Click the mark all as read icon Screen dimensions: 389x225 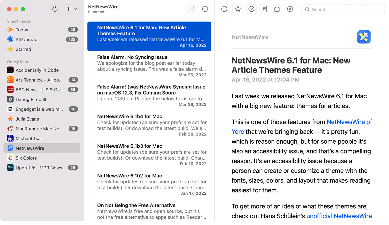click(x=192, y=9)
